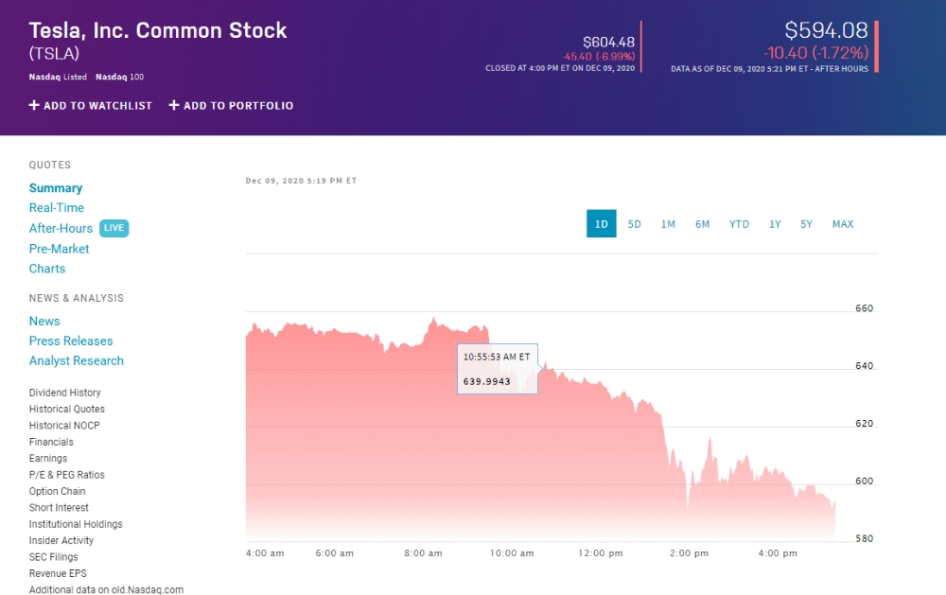Open the Real-Time quotes link
Screen dimensions: 946x595
click(57, 208)
